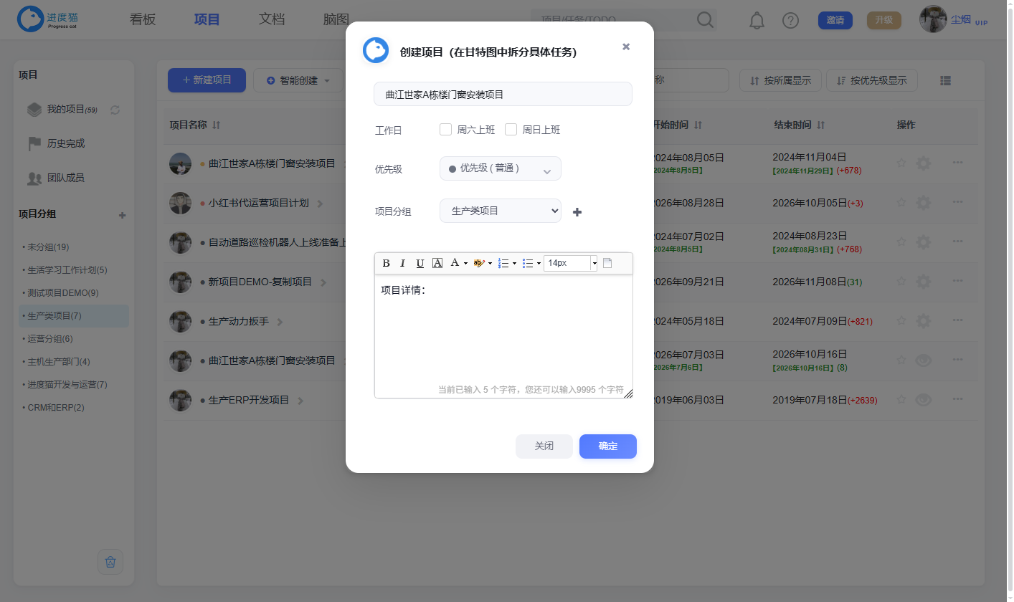Select 历史完成 in the sidebar
Viewport: 1014px width, 602px height.
(x=66, y=143)
